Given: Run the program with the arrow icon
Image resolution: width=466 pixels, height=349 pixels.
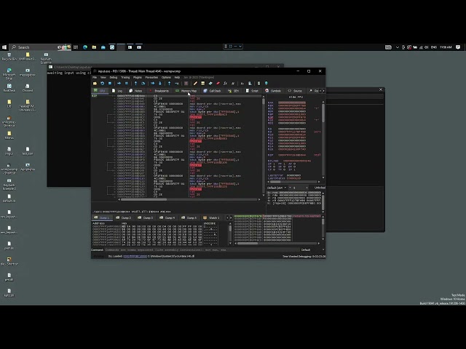Looking at the screenshot, I should 119,84.
